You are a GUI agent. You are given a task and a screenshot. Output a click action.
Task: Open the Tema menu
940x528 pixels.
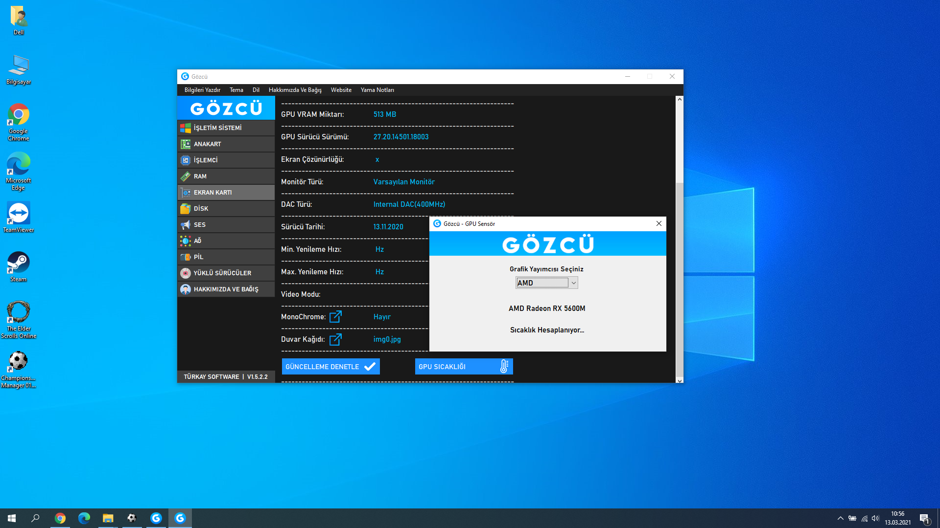pyautogui.click(x=236, y=90)
